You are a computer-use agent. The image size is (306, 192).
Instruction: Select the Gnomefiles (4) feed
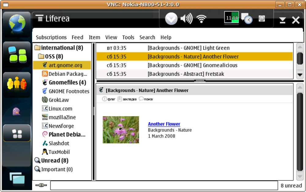62,83
